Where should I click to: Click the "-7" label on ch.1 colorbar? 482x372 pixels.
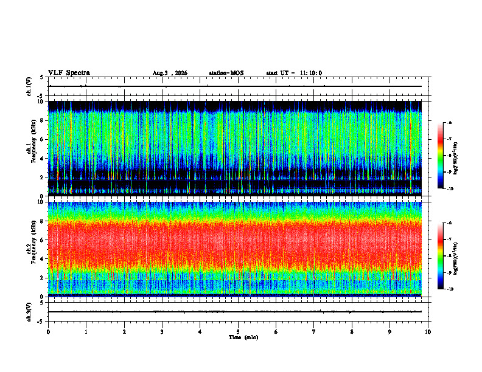449,139
